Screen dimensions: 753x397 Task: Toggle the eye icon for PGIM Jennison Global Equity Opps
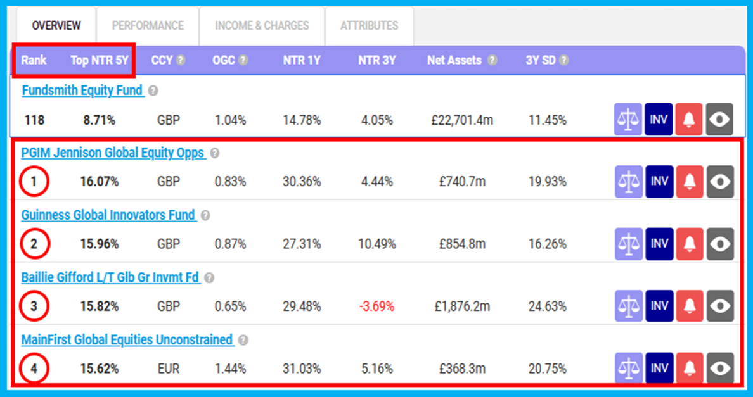coord(719,182)
